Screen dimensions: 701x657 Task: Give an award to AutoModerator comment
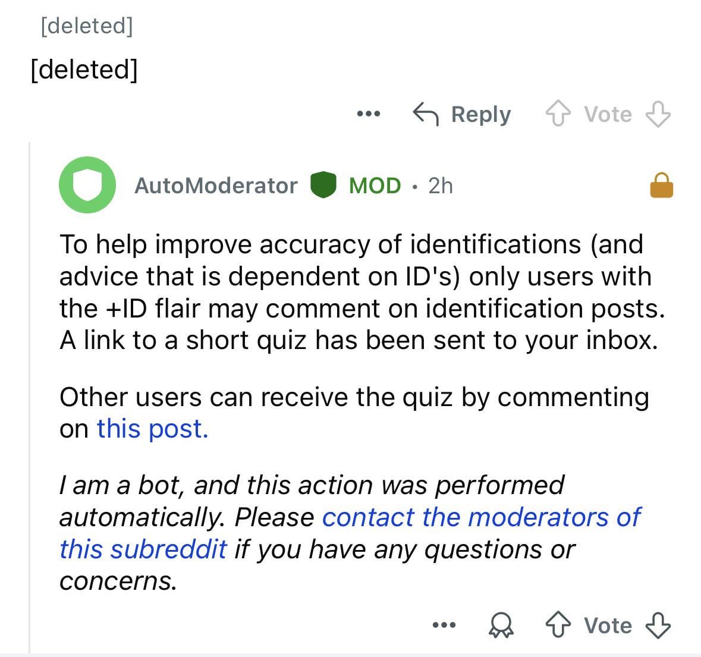[x=501, y=625]
